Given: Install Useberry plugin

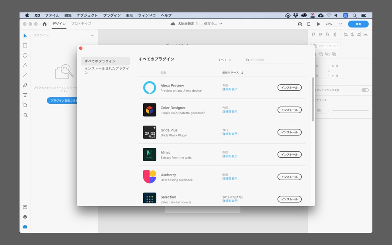Looking at the screenshot, I should (289, 177).
